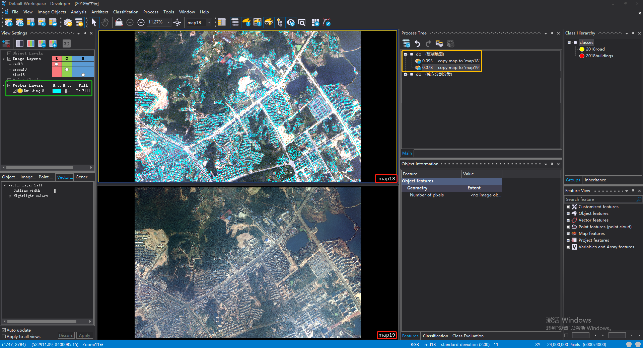
Task: Uncheck the Building18 vector layer checkbox
Action: click(x=15, y=91)
